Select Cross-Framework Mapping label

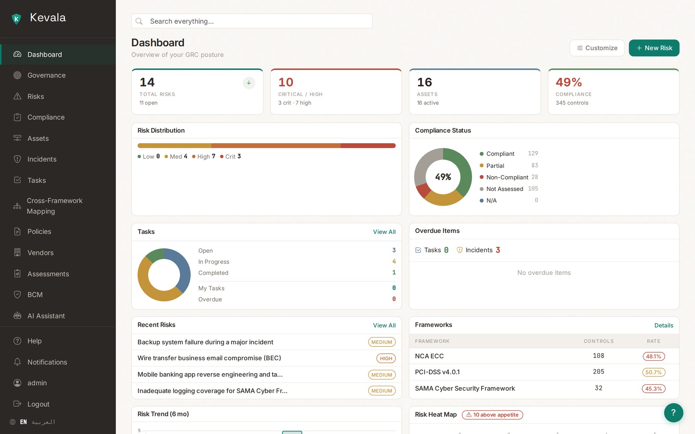coord(55,206)
